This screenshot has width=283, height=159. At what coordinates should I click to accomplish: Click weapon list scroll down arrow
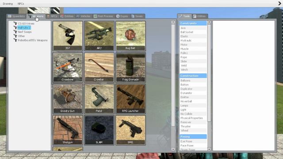coord(173,149)
